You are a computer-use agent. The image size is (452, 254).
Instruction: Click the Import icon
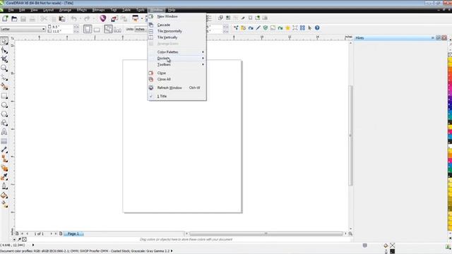114,19
